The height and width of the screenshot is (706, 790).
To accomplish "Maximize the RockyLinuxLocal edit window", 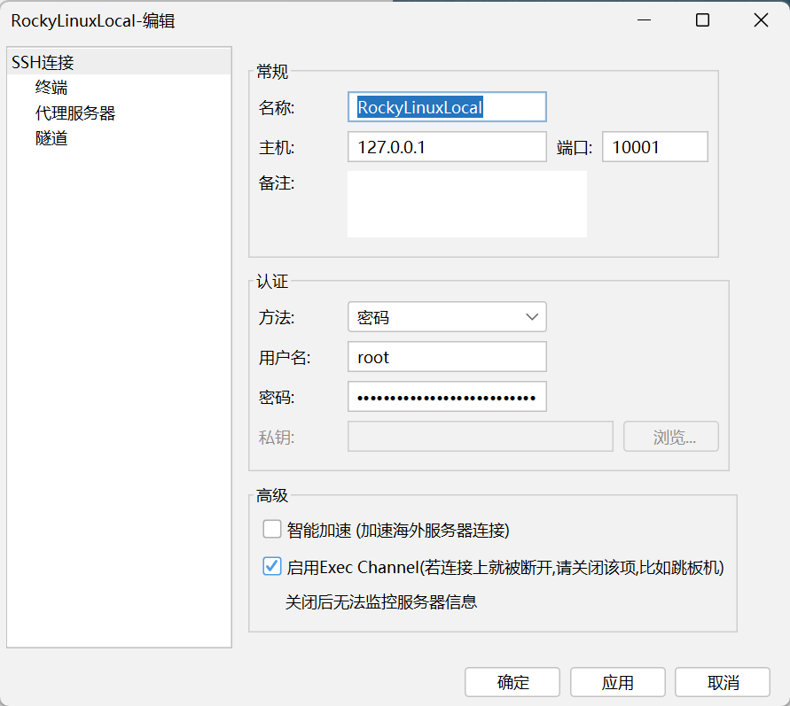I will (x=702, y=20).
